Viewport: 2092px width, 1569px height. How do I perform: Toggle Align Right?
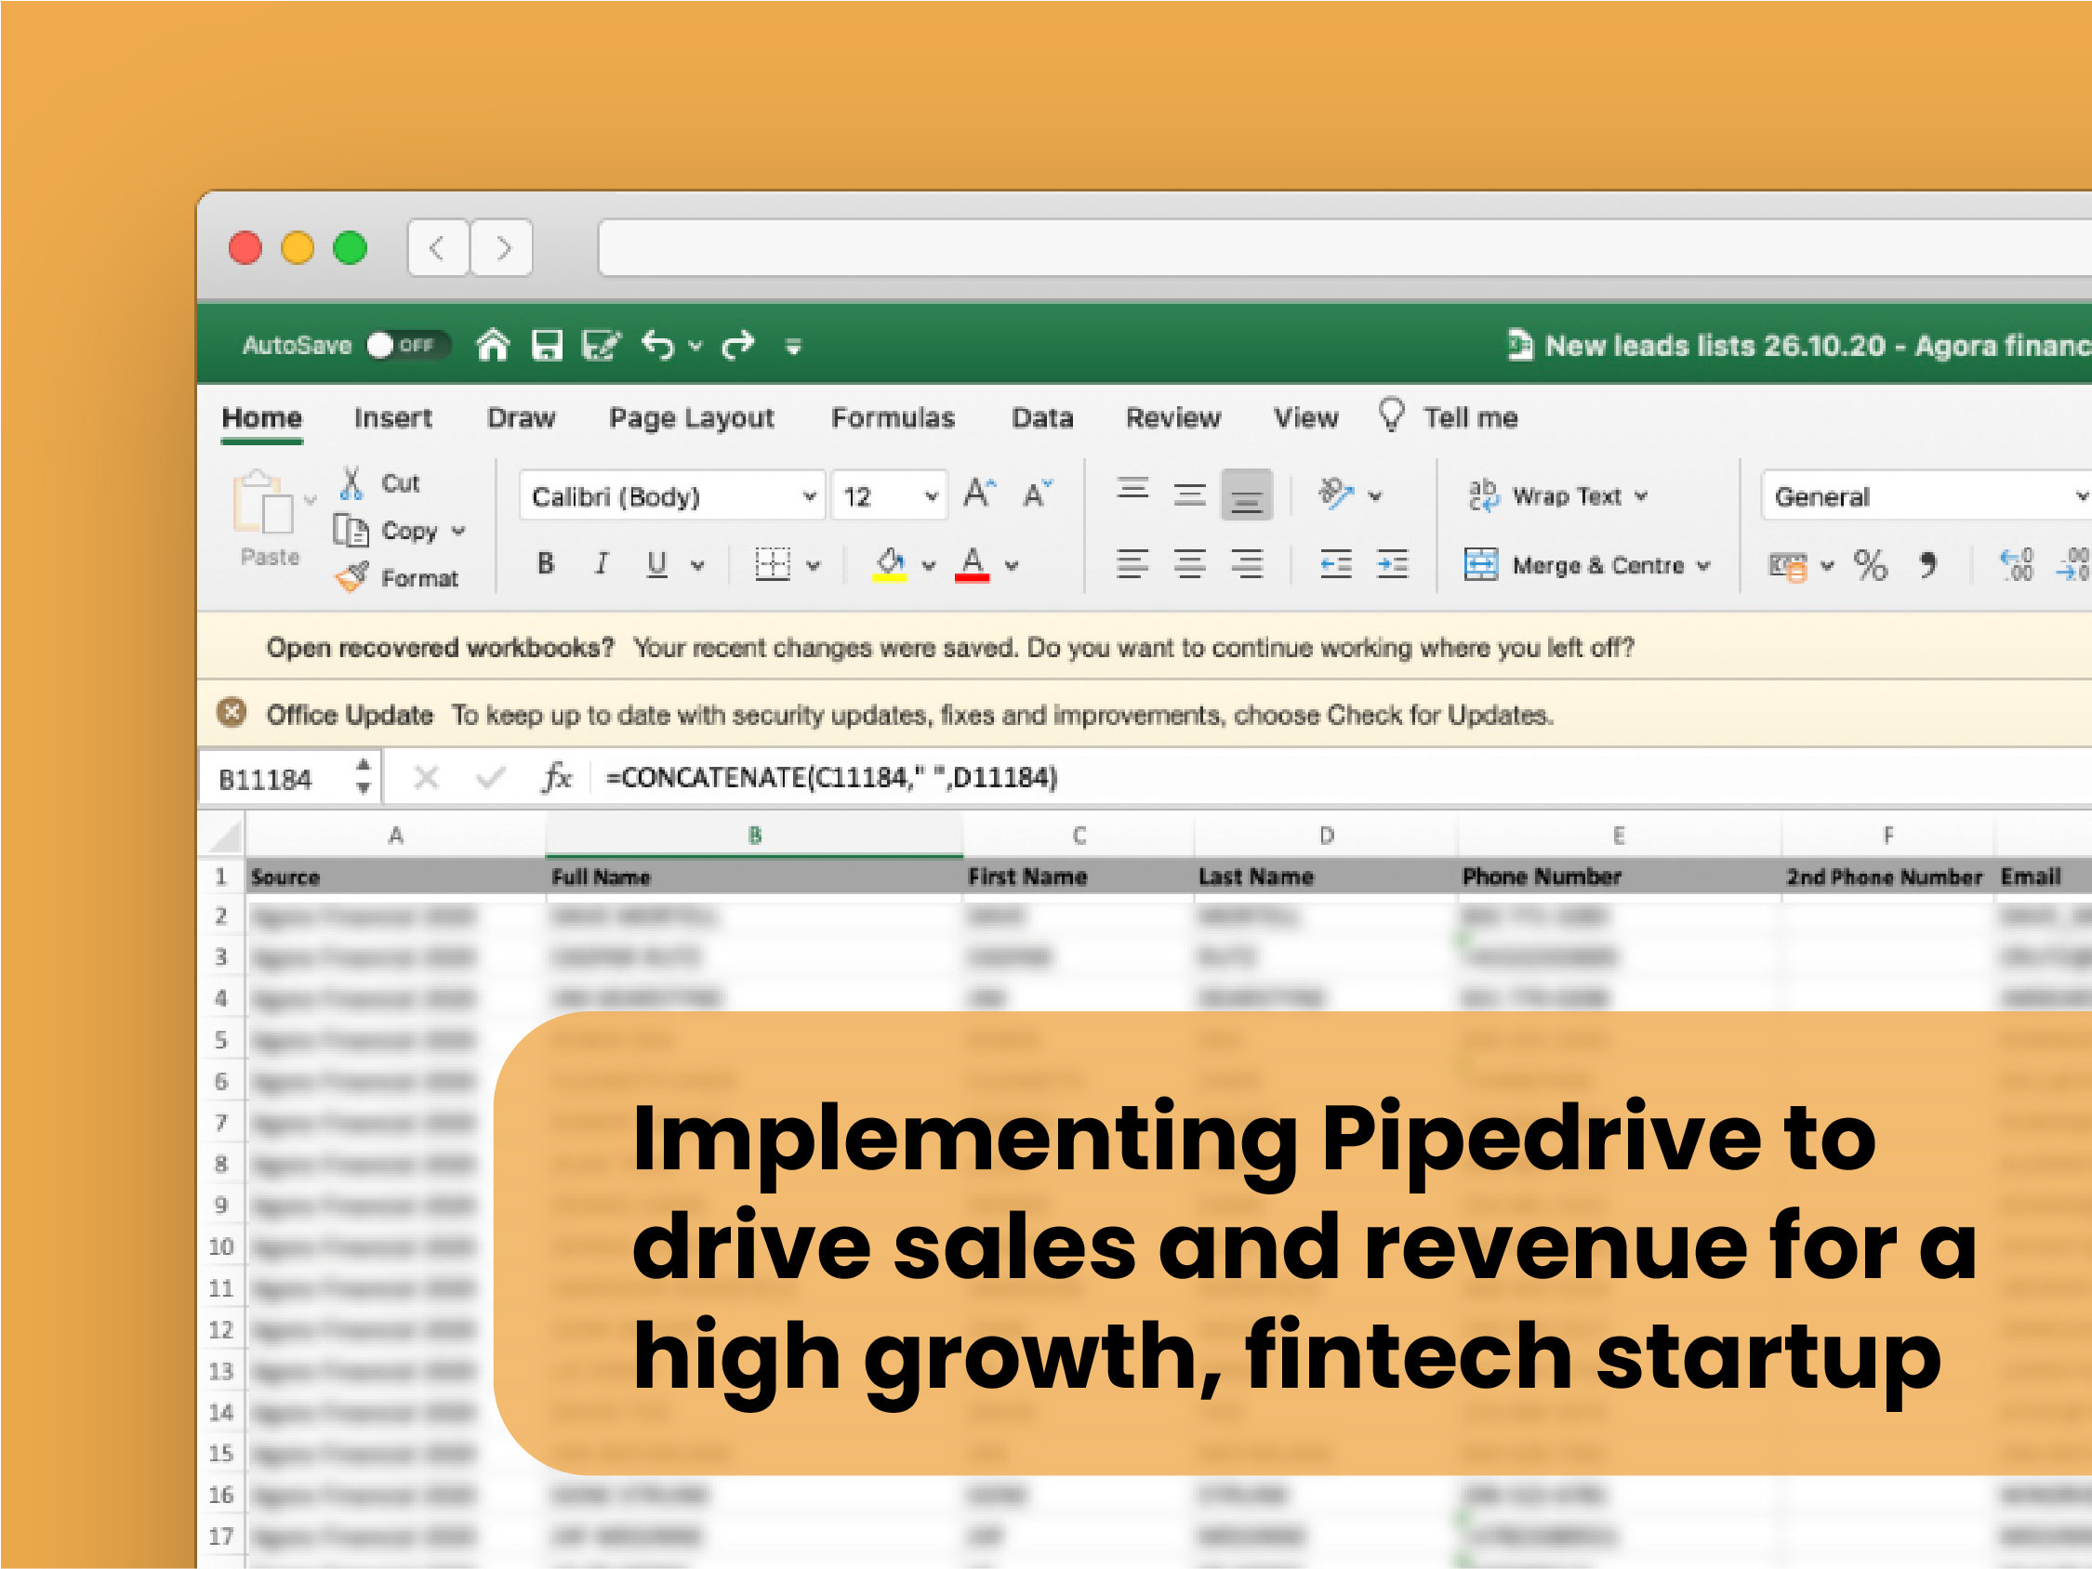coord(1247,564)
